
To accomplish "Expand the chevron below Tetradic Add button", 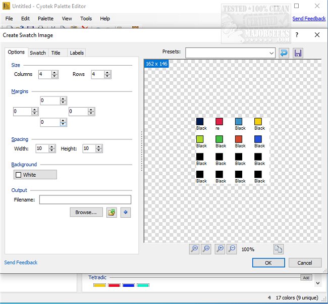I will pos(318,283).
